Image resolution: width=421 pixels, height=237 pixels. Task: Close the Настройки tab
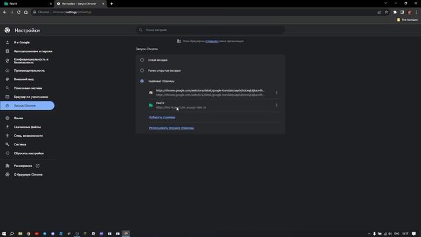coord(103,4)
